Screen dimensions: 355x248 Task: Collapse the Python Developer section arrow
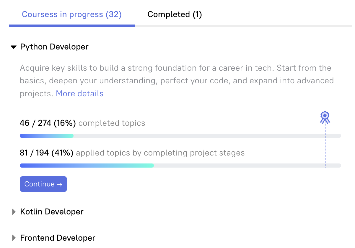13,47
